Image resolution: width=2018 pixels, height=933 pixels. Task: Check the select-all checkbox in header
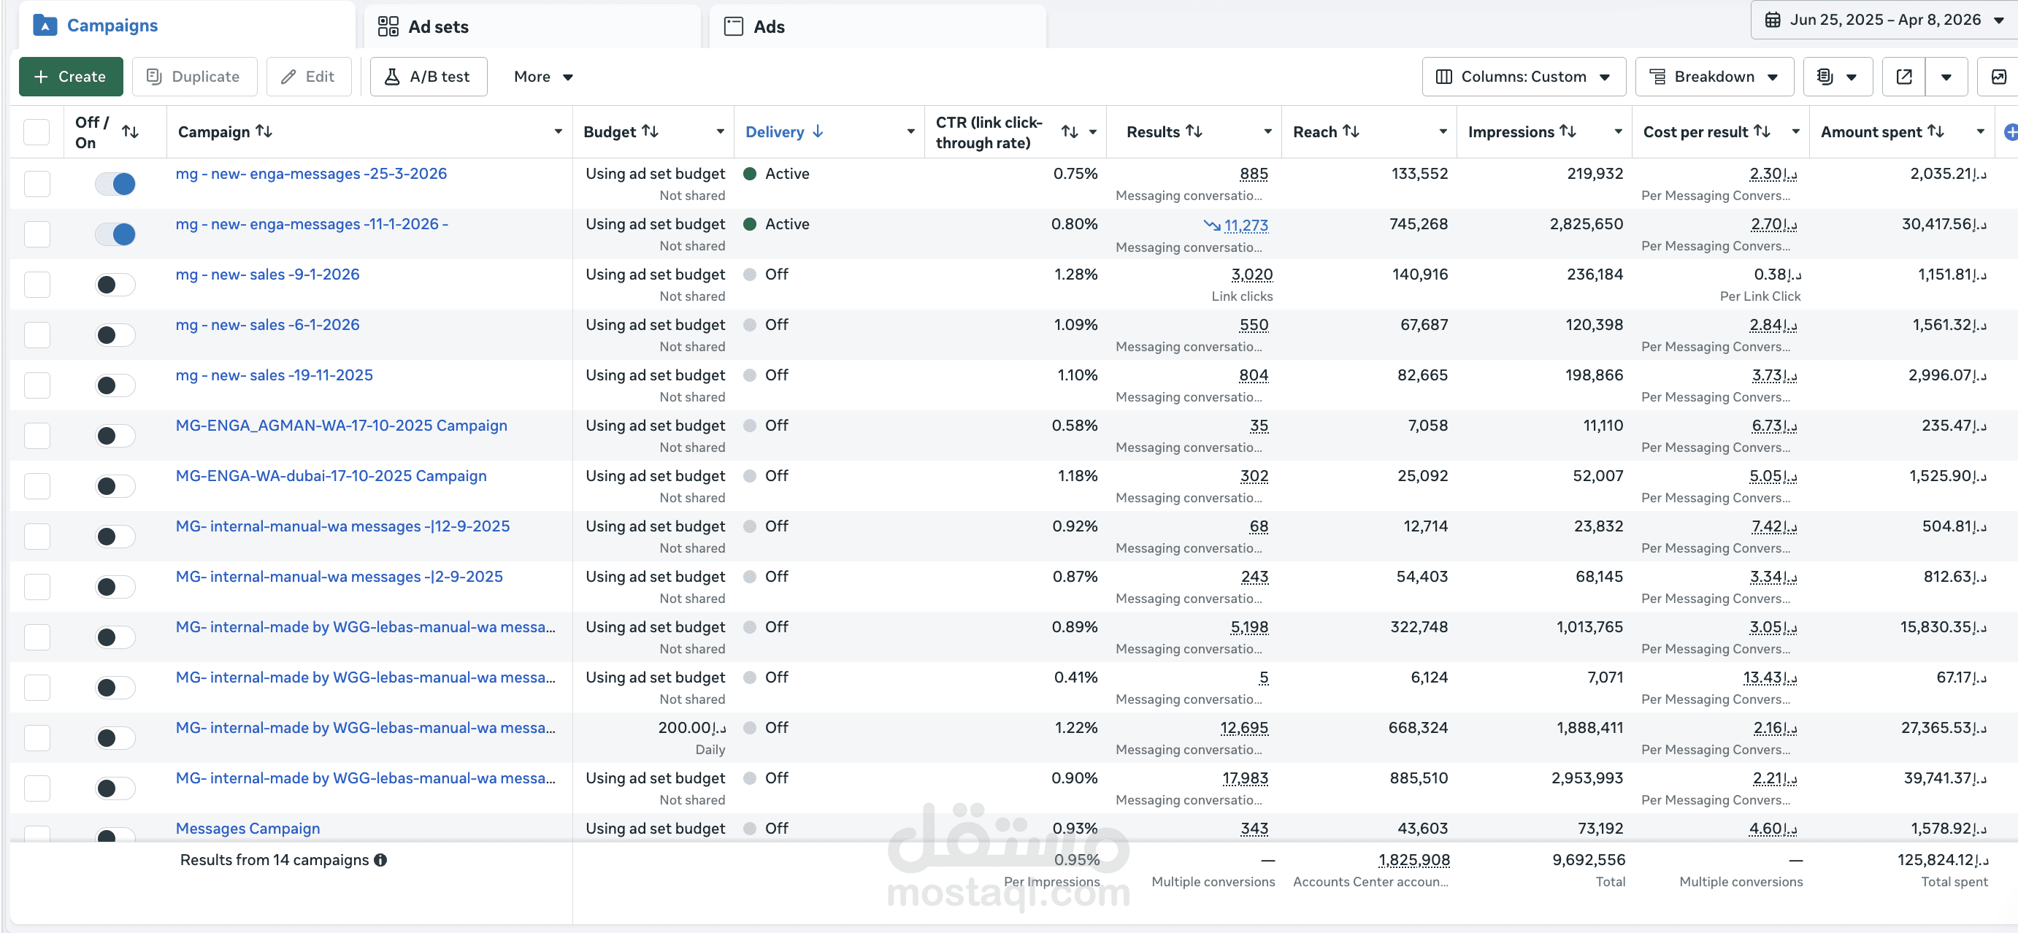37,132
